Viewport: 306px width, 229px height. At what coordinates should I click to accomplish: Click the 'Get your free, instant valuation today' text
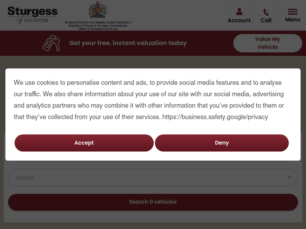(x=128, y=43)
